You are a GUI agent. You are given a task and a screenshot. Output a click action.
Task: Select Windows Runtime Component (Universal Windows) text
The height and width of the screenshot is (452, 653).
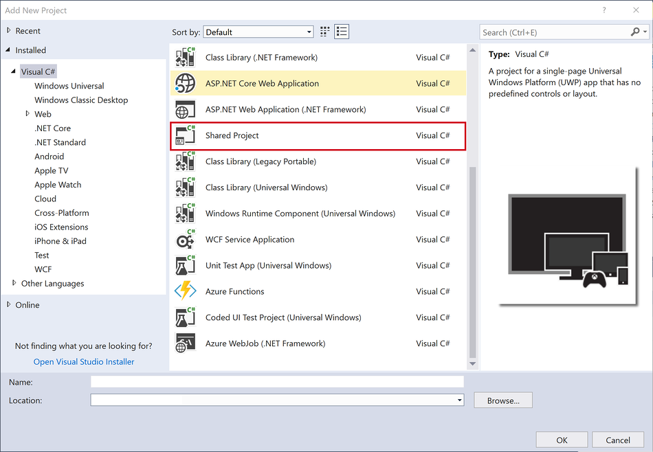pos(300,214)
